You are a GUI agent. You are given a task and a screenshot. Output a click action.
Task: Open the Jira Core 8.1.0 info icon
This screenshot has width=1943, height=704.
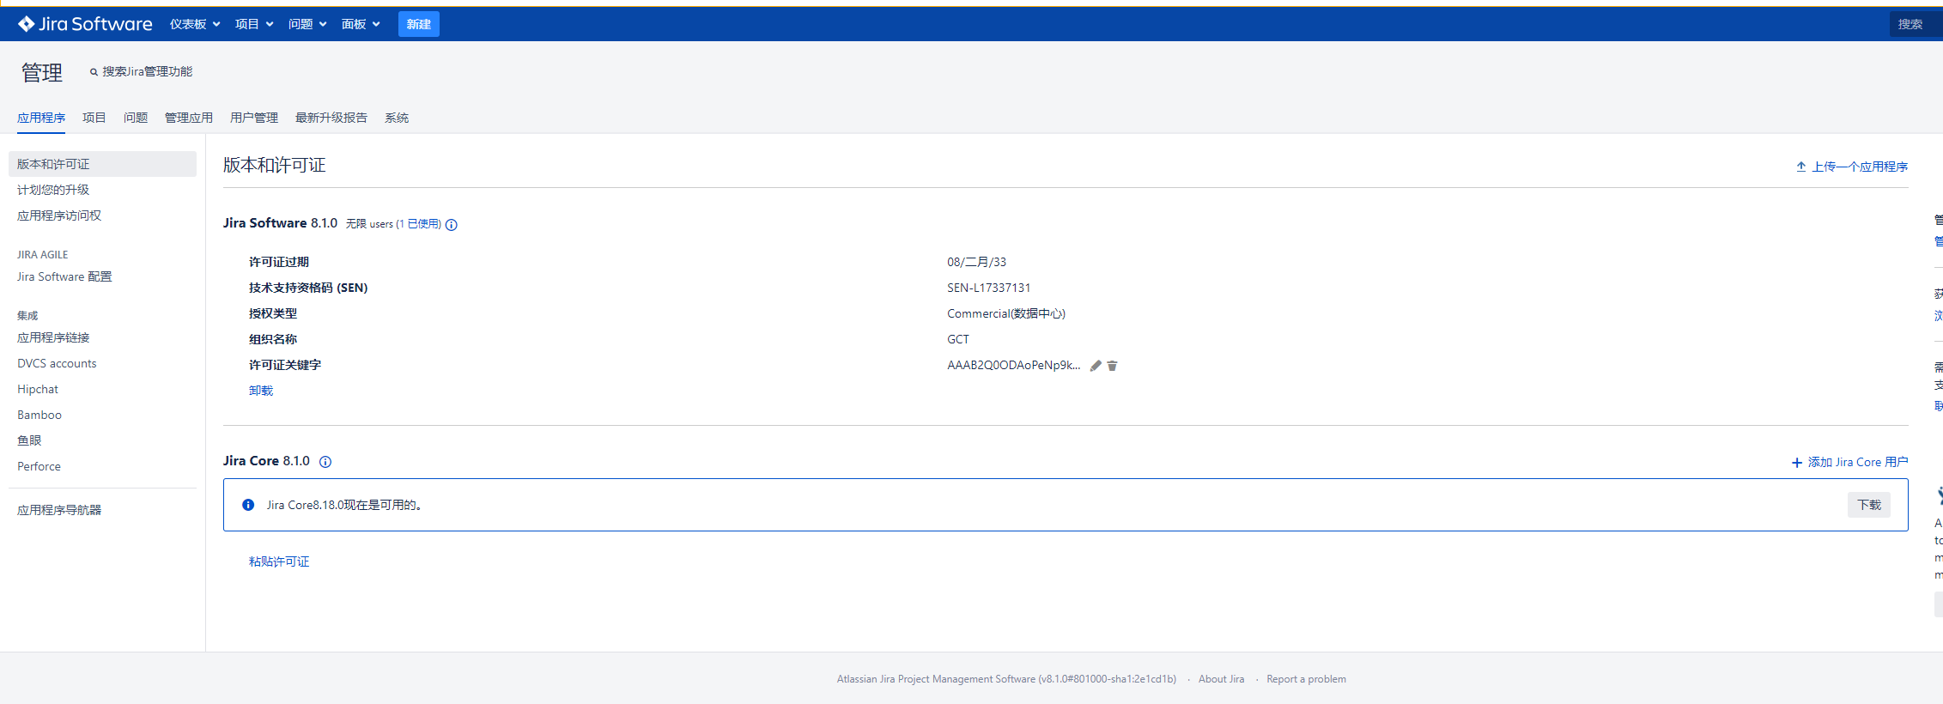pyautogui.click(x=325, y=462)
